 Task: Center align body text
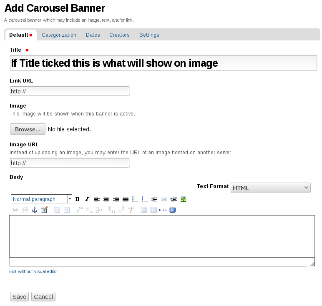(106, 199)
